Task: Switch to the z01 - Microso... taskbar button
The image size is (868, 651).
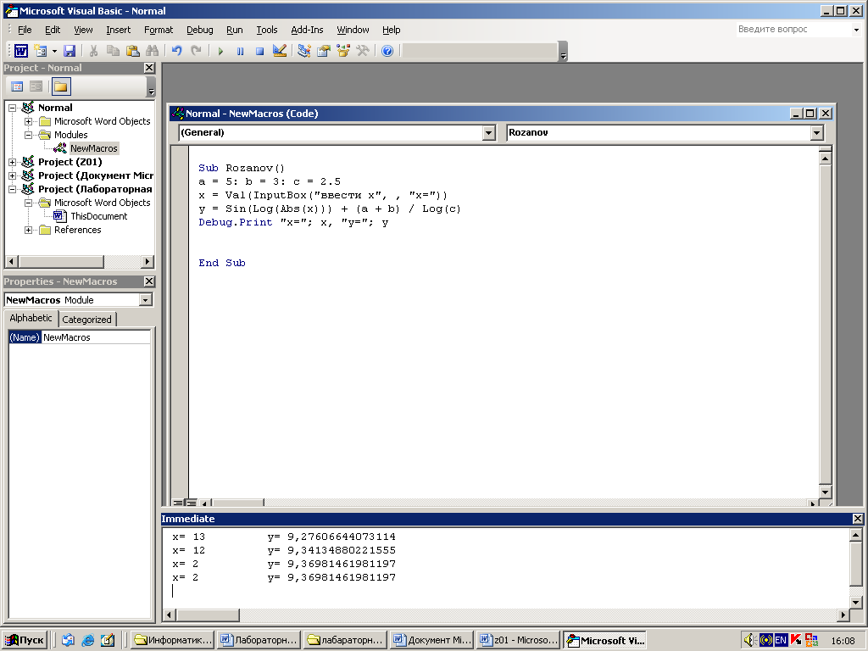Action: [518, 641]
